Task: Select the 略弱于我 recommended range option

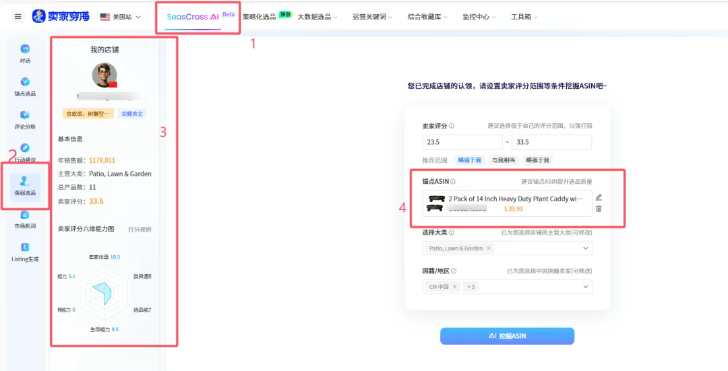Action: (x=469, y=160)
